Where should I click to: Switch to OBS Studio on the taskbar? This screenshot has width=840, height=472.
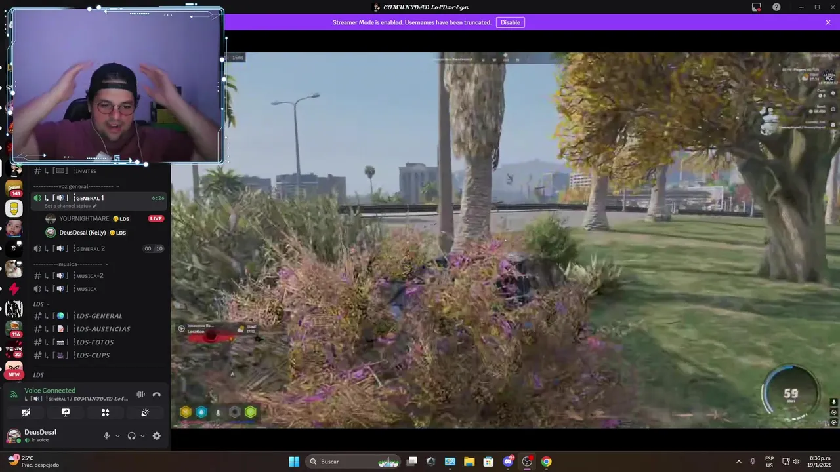tap(527, 462)
